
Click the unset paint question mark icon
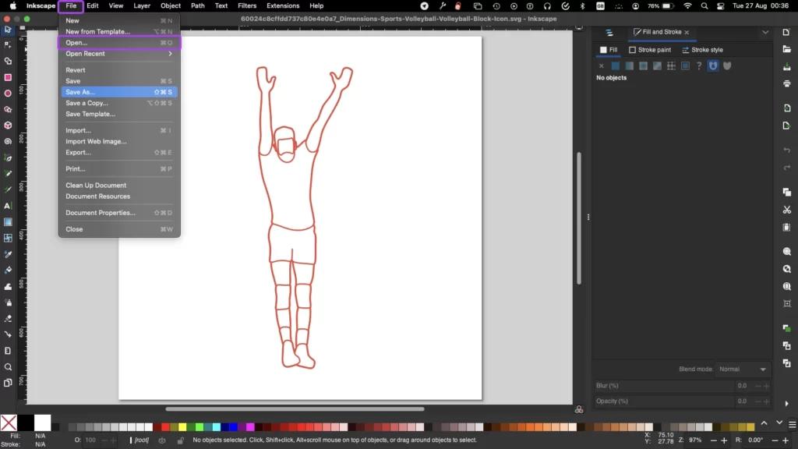tap(699, 66)
